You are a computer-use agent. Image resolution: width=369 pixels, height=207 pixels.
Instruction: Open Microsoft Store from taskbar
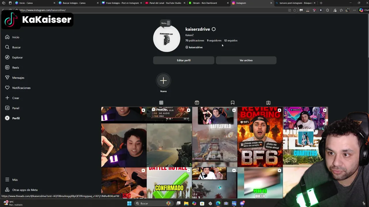(x=202, y=204)
